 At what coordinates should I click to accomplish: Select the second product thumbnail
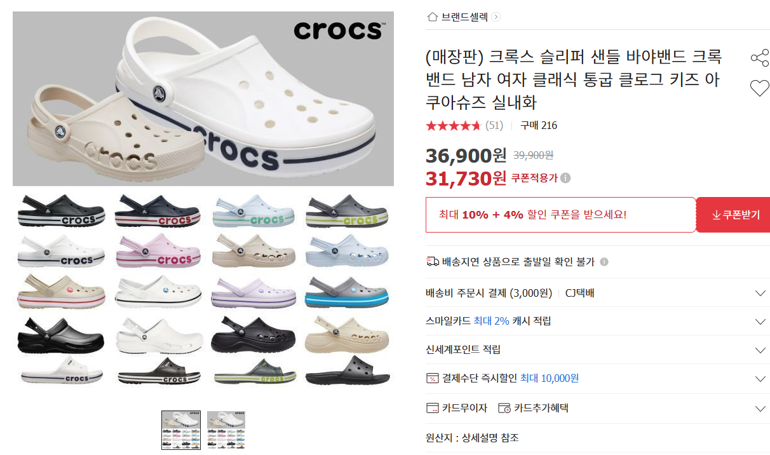[226, 430]
